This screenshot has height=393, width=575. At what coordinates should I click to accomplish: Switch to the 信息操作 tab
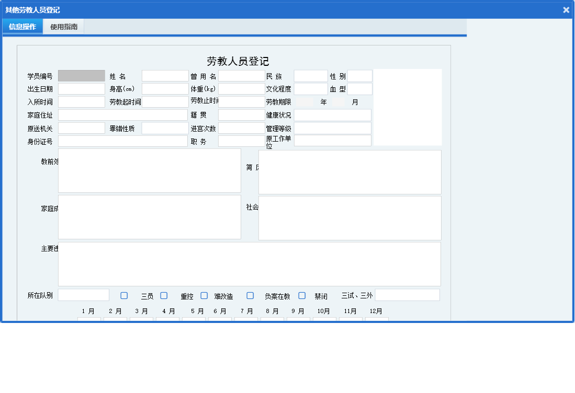coord(22,26)
